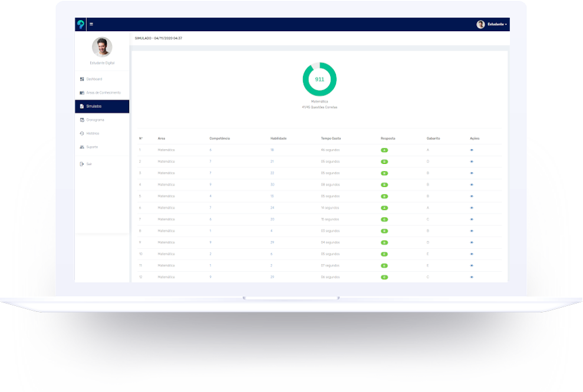Click the Matemática score label below the chart
Viewport: 583px width, 392px height.
(x=320, y=101)
